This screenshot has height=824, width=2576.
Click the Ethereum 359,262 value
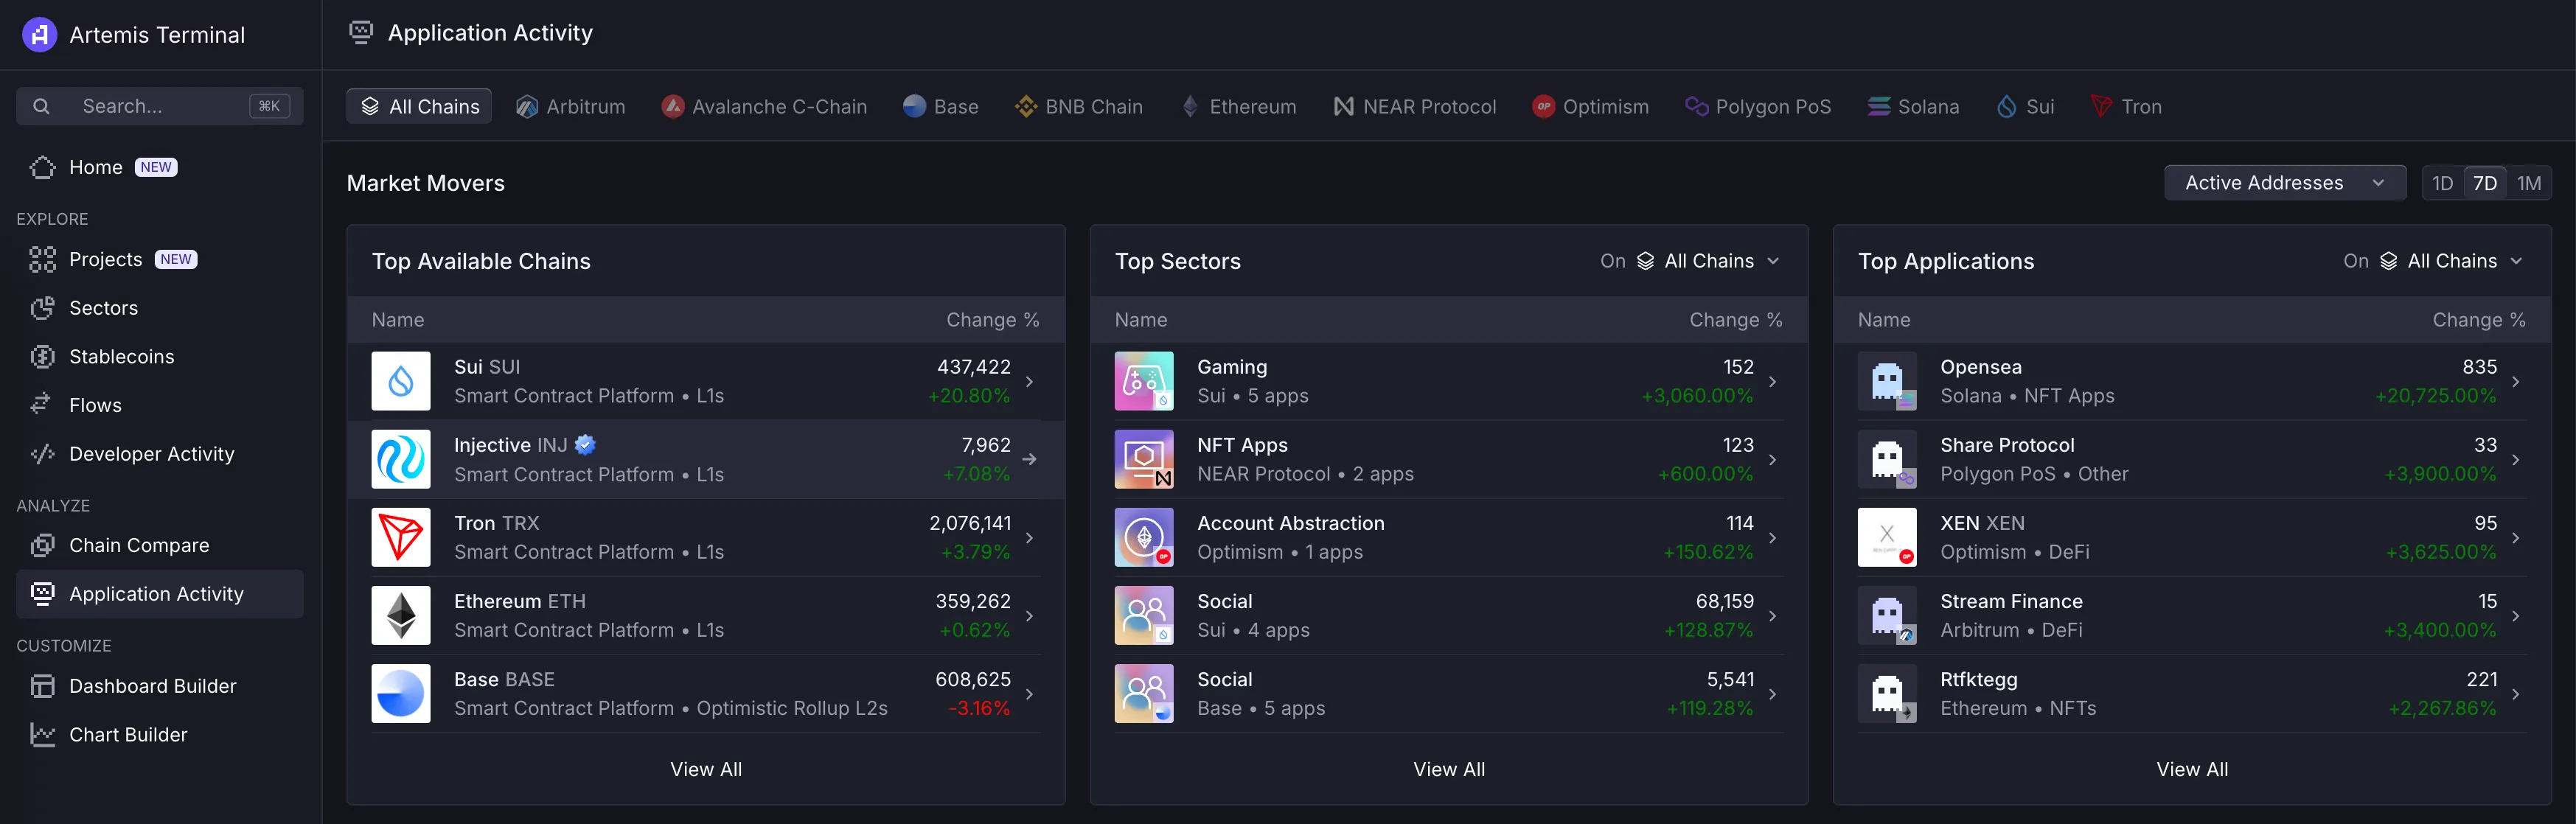972,601
